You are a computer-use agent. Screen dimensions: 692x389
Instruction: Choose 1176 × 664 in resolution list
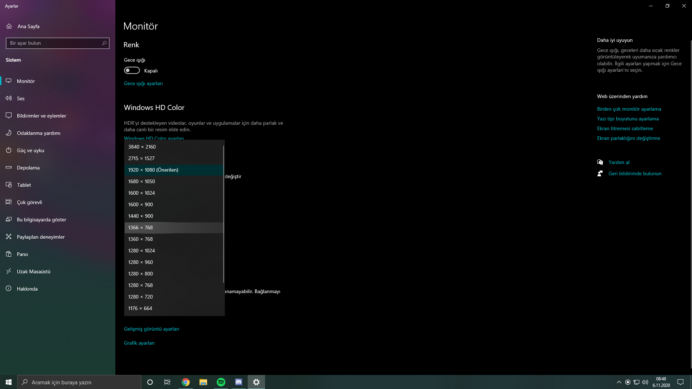tap(174, 308)
